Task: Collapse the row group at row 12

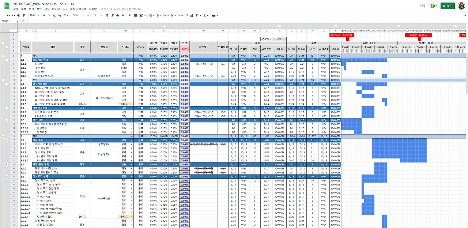Action: 3,79
